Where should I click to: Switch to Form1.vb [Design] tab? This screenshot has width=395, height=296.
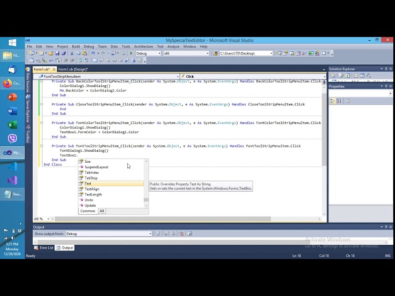click(x=73, y=69)
